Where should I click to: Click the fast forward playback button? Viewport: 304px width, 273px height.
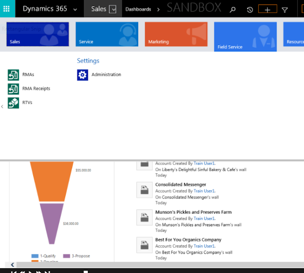tap(39, 272)
